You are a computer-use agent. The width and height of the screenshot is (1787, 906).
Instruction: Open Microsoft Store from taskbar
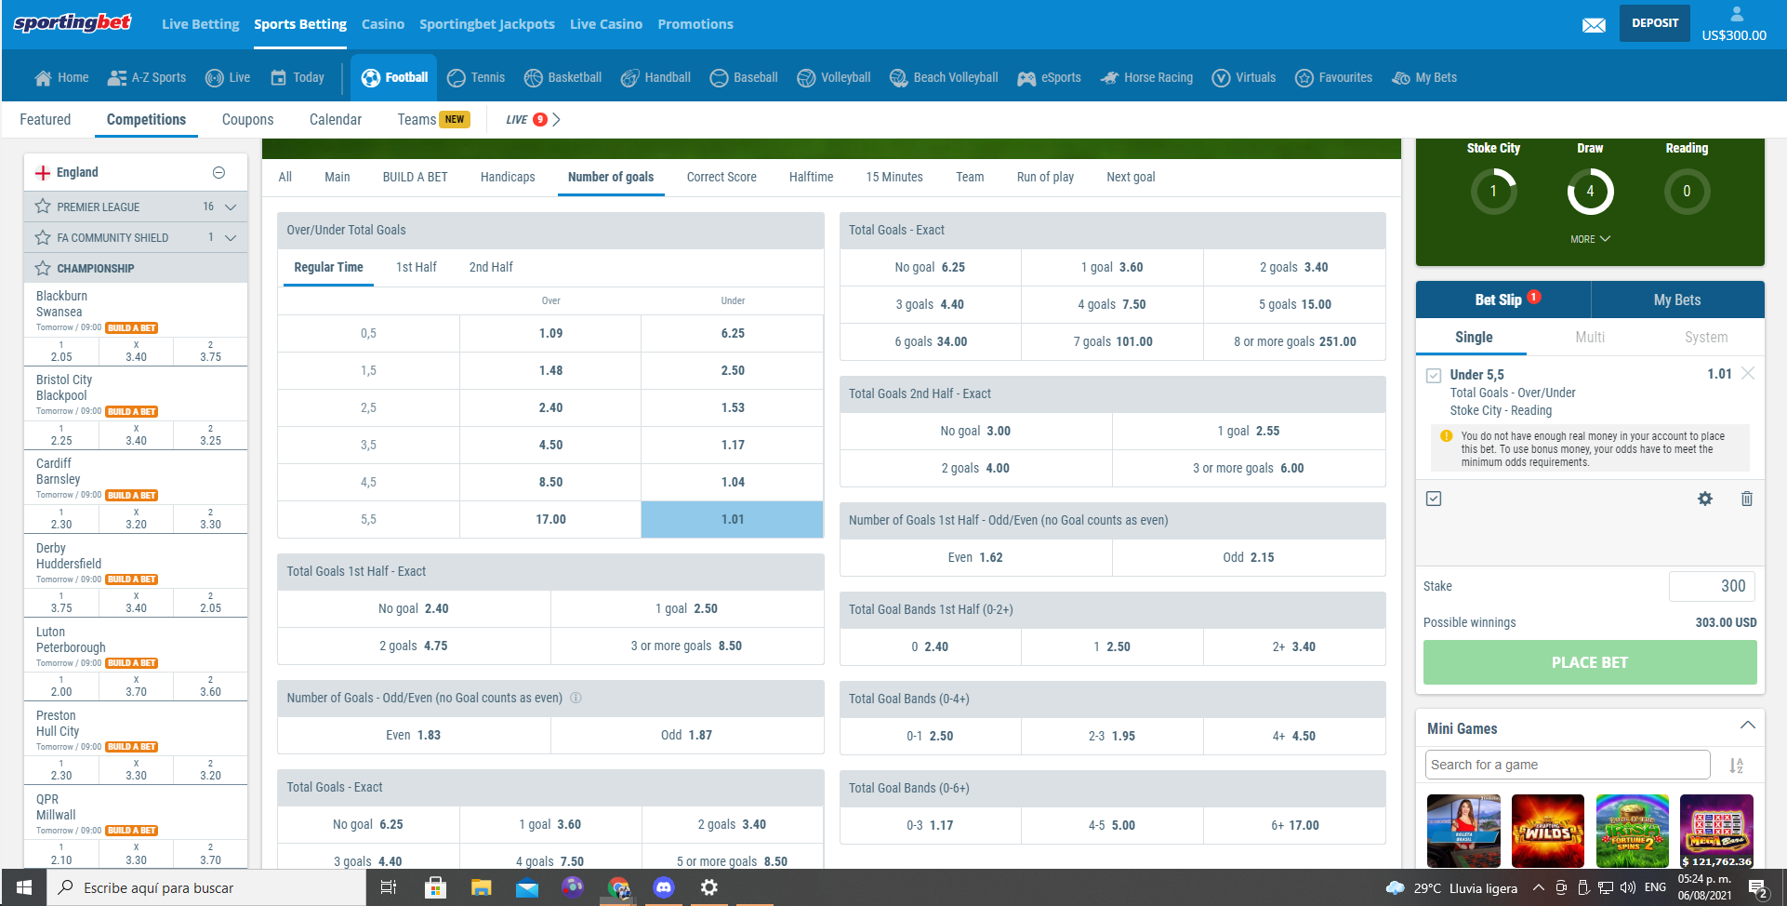click(435, 887)
